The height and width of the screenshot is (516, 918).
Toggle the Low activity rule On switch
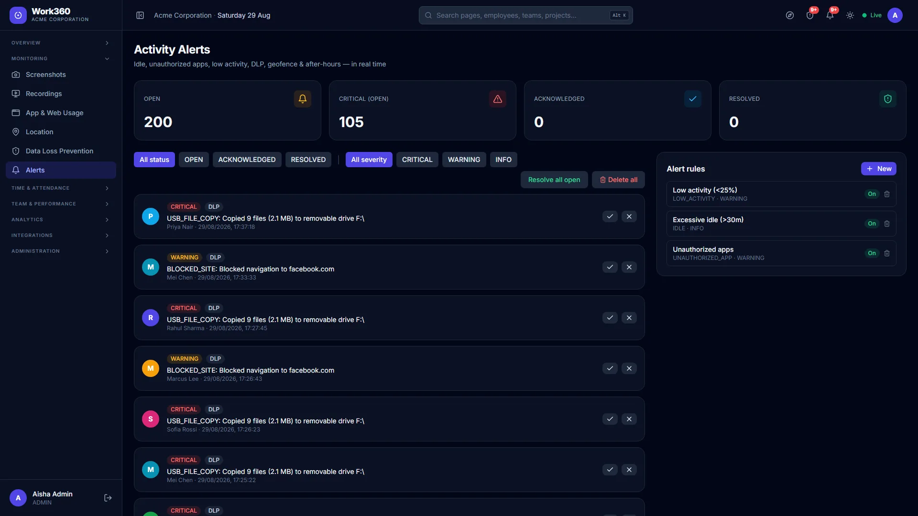[x=872, y=194]
